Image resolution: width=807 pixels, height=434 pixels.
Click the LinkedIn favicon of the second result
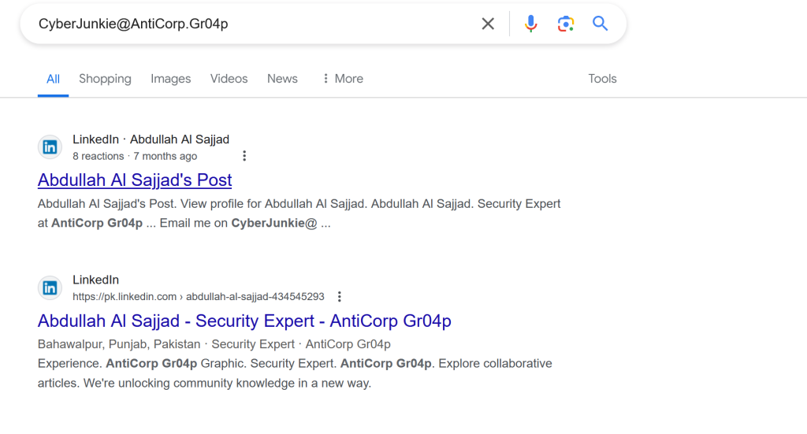point(50,287)
